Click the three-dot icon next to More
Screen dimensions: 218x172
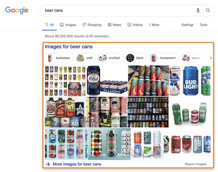pyautogui.click(x=149, y=25)
